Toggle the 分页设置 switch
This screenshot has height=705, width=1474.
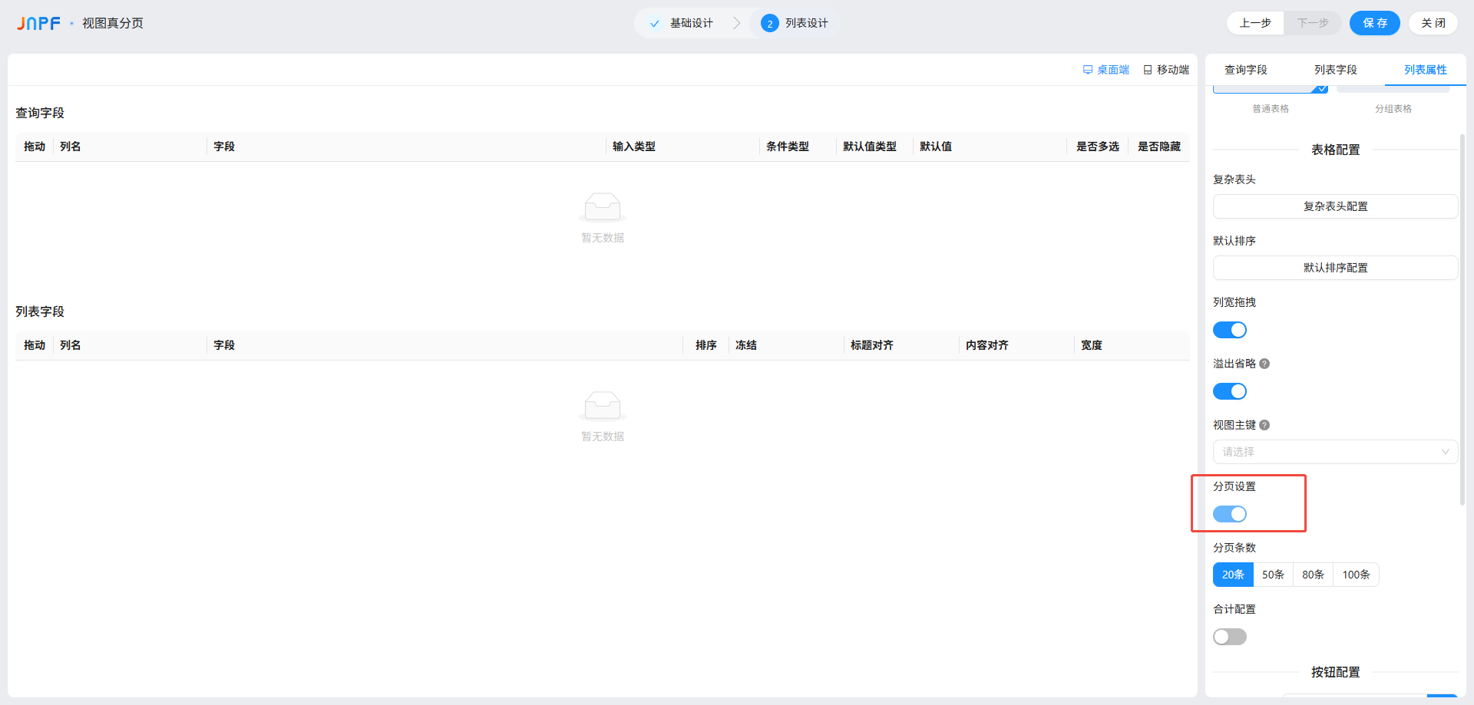tap(1229, 514)
